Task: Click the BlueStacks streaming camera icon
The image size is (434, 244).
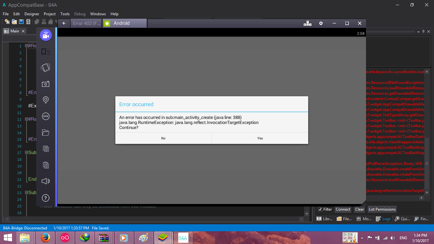Action: click(x=46, y=35)
